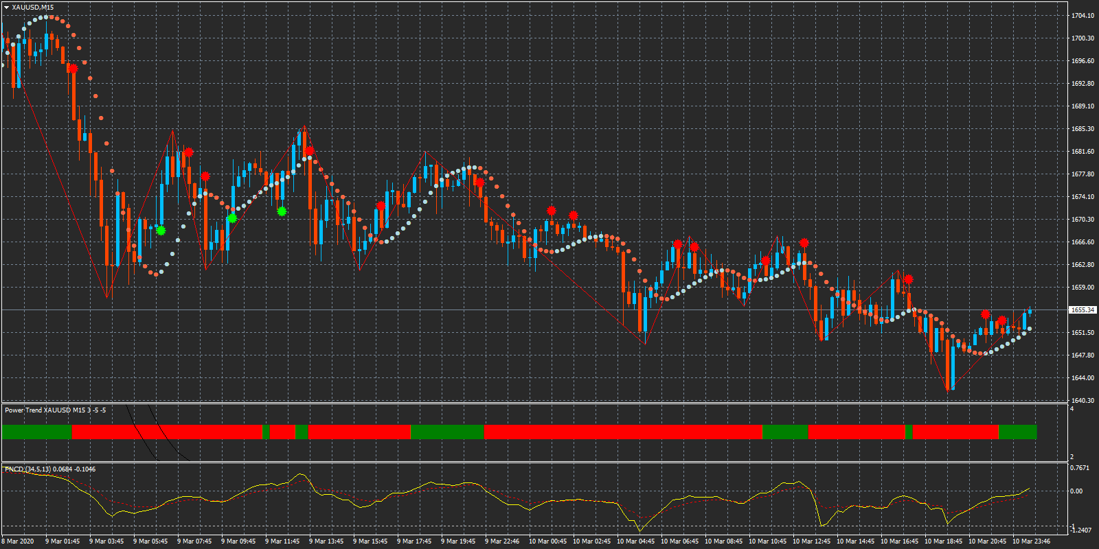
Task: Select the 10 Mar 23:46 time label
Action: click(1031, 541)
